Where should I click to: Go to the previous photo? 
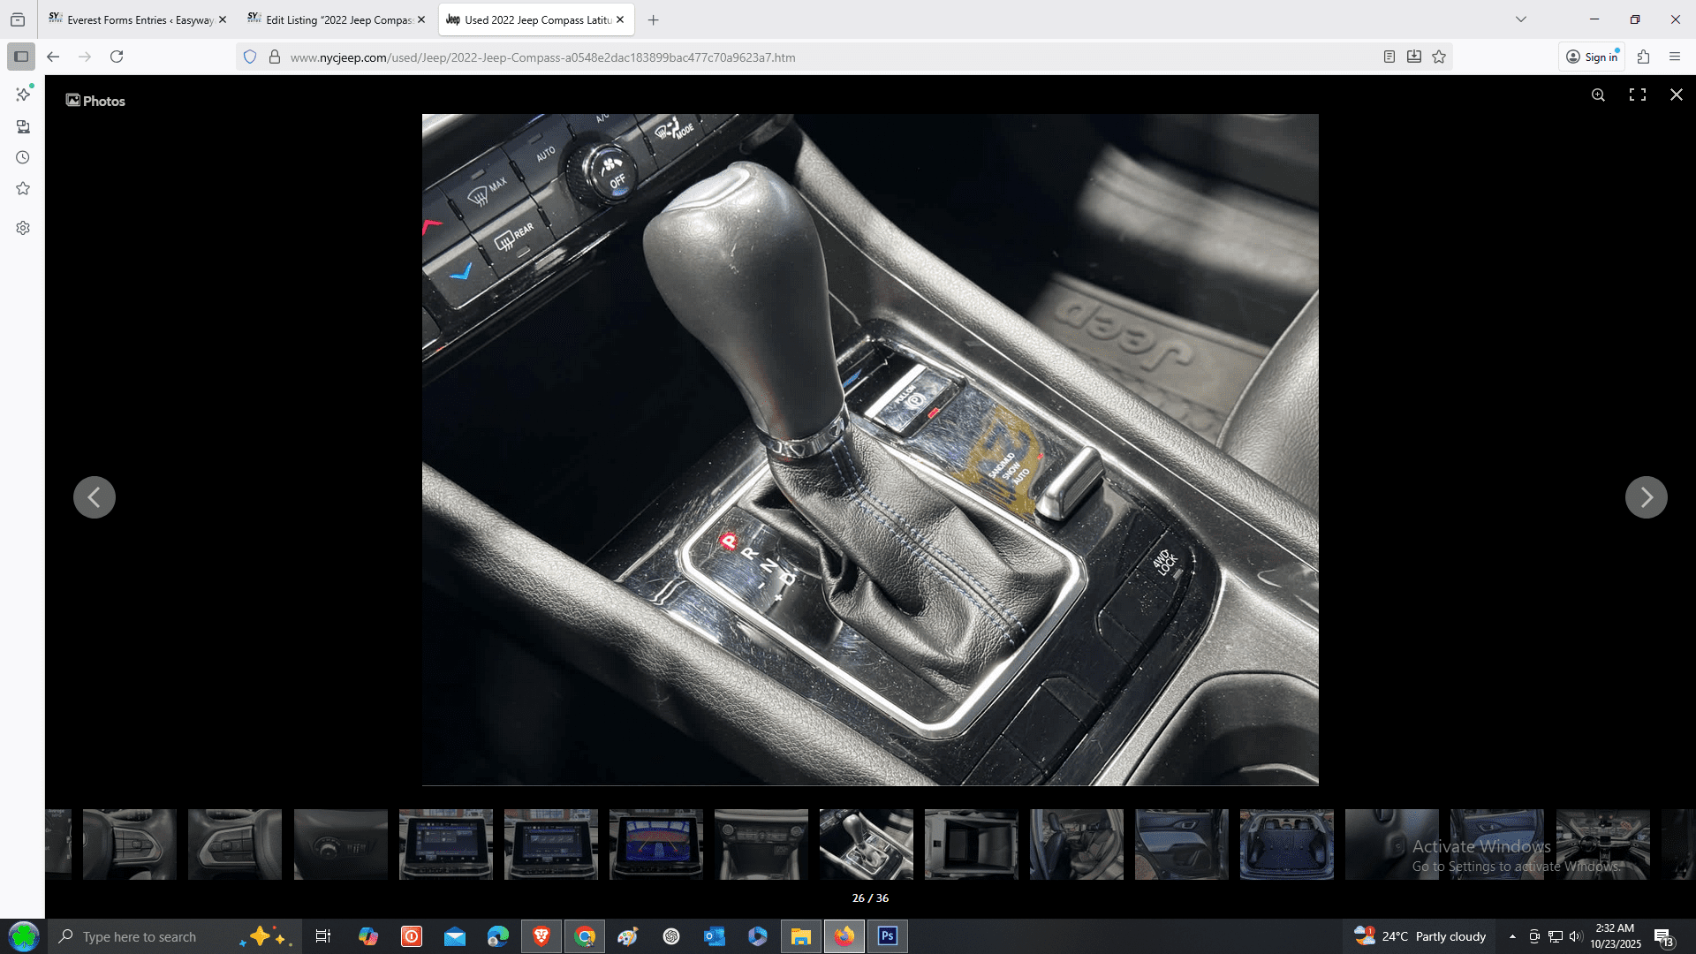click(x=95, y=497)
